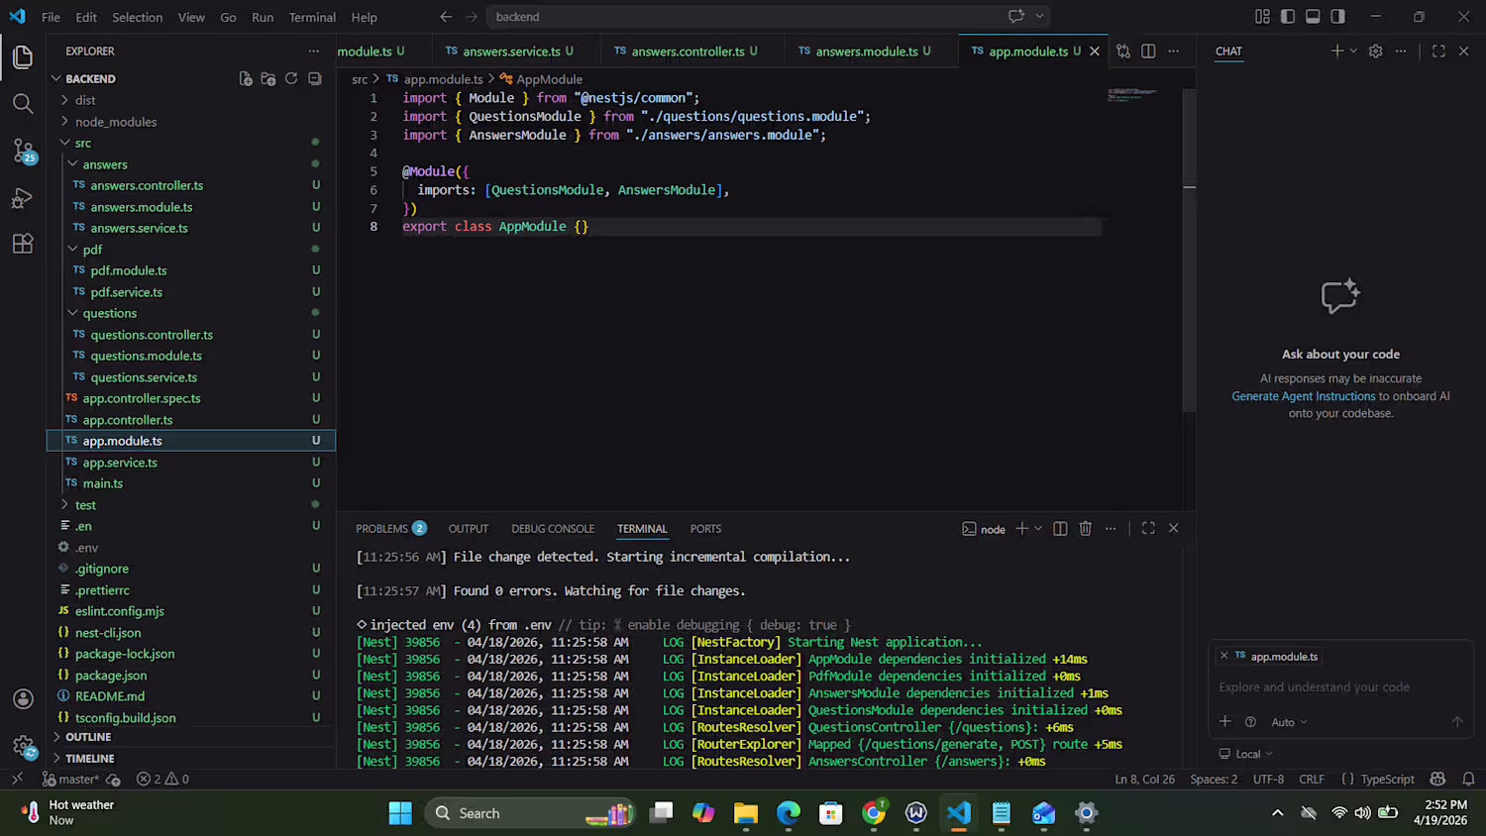
Task: Open the Extensions view
Action: pos(23,244)
